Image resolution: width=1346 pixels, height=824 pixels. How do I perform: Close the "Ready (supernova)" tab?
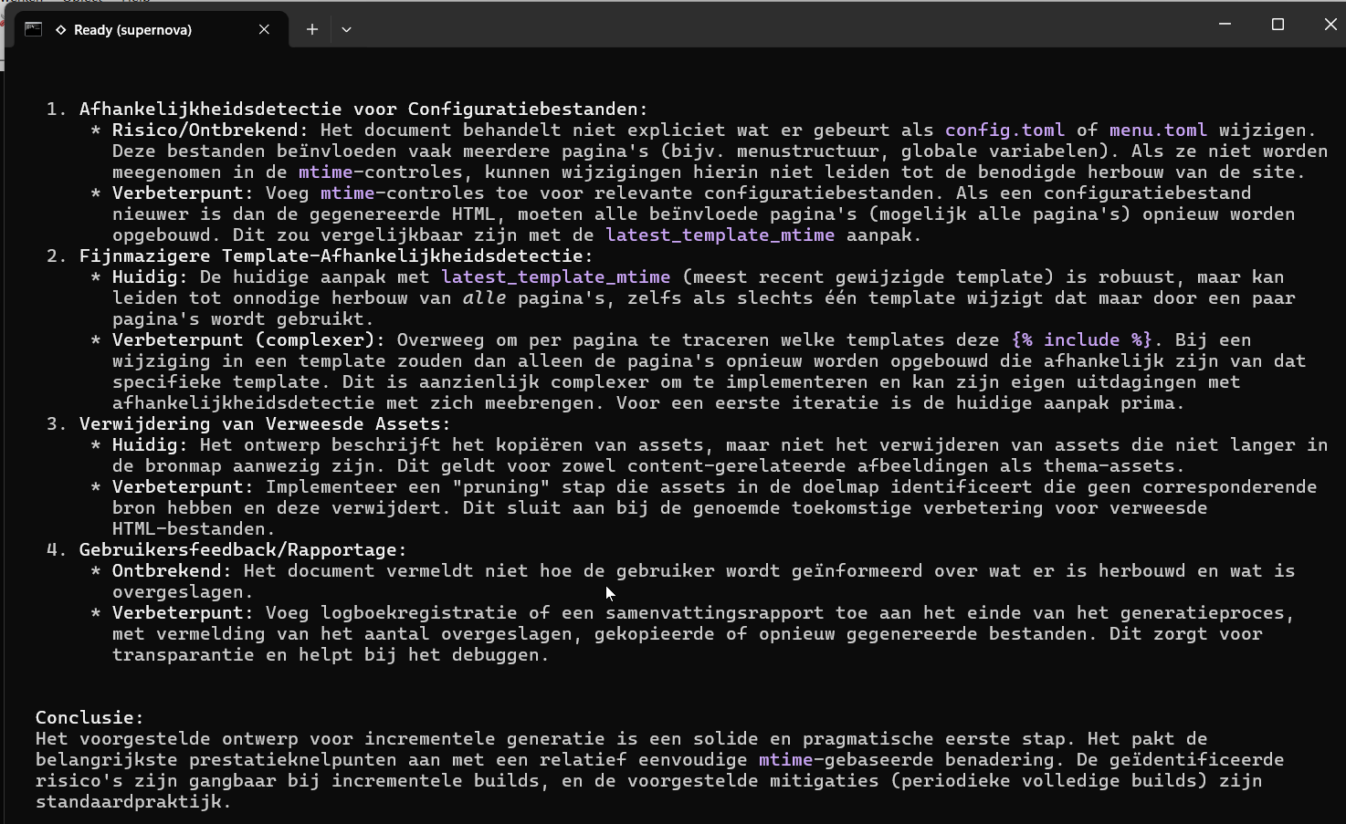pos(264,29)
